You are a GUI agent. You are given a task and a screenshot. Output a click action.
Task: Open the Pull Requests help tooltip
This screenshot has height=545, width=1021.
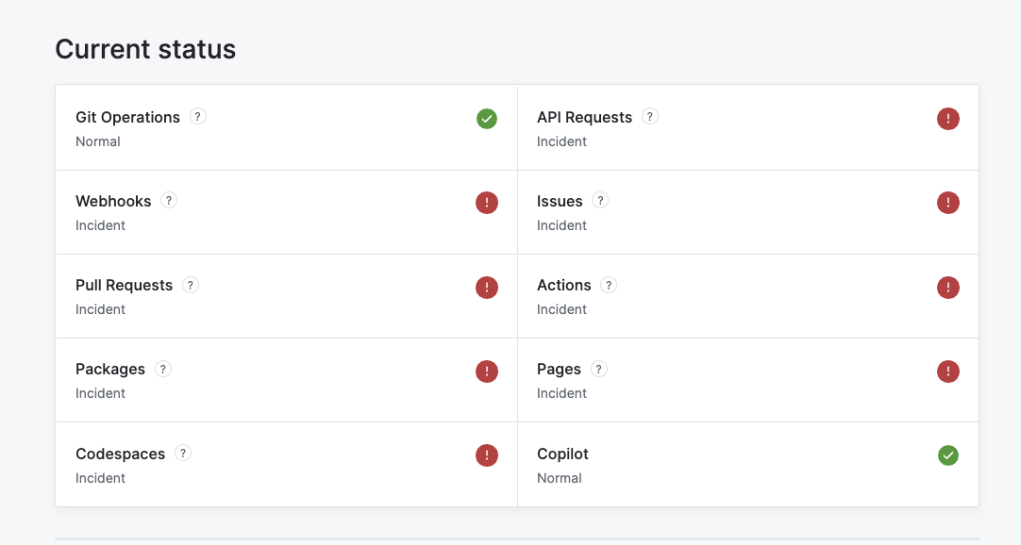(190, 285)
